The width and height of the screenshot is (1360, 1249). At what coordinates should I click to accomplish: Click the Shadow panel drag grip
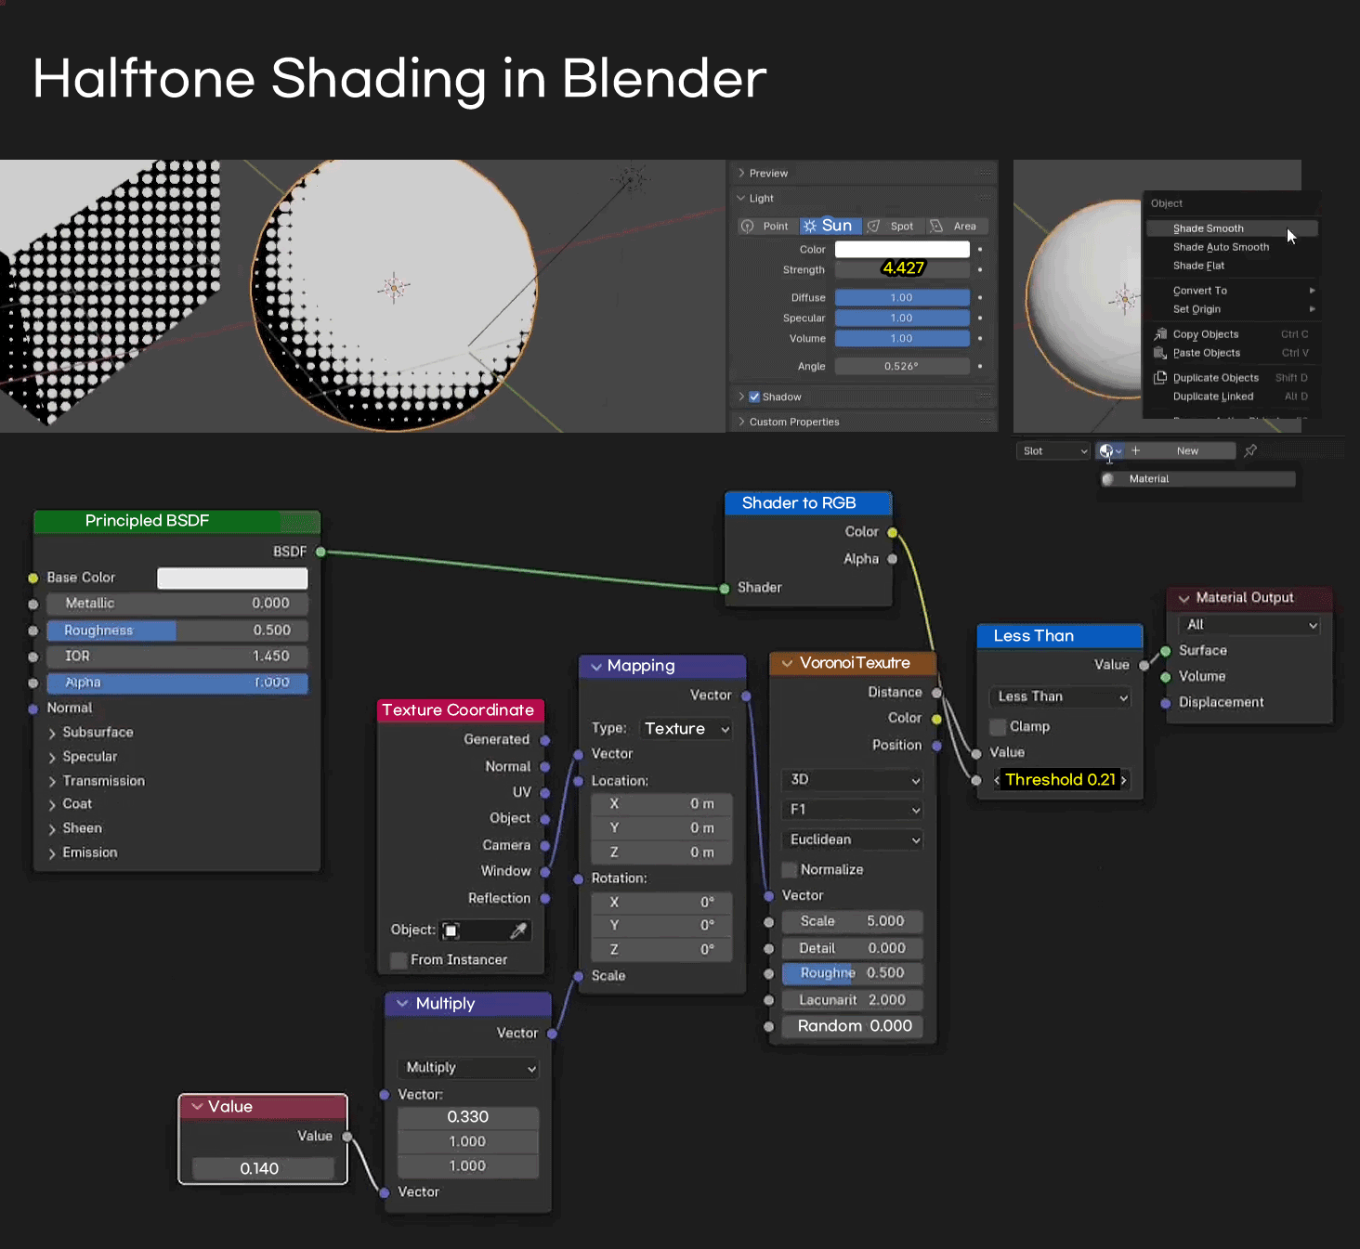(x=985, y=397)
